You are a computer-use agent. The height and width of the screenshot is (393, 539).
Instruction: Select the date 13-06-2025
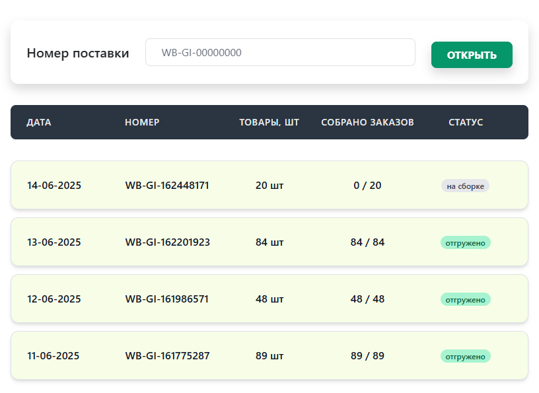pyautogui.click(x=54, y=242)
